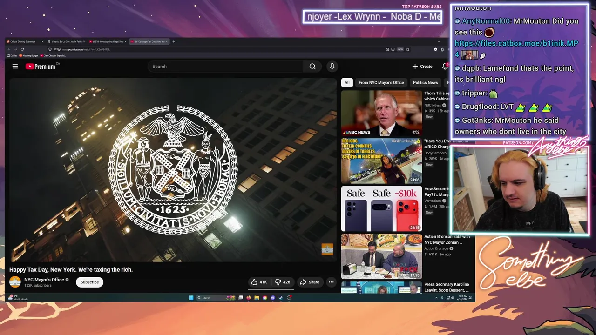The image size is (596, 335).
Task: Click the Share button
Action: (310, 282)
